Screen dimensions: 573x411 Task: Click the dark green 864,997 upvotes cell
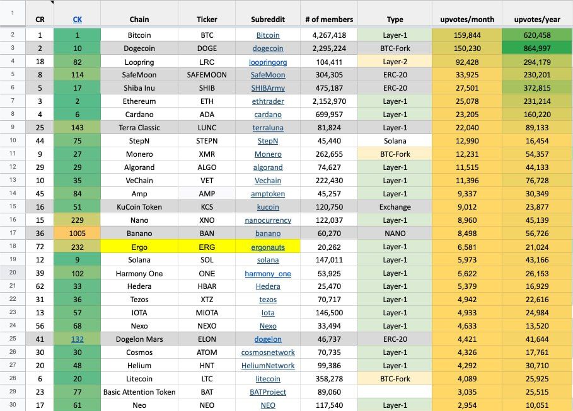point(537,48)
